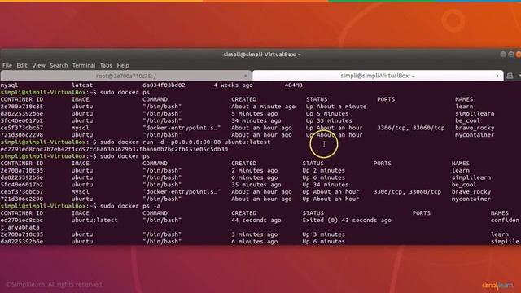Click '4 weeks ago' in the mysql row
Screen dimensions: 521x293
click(233, 85)
